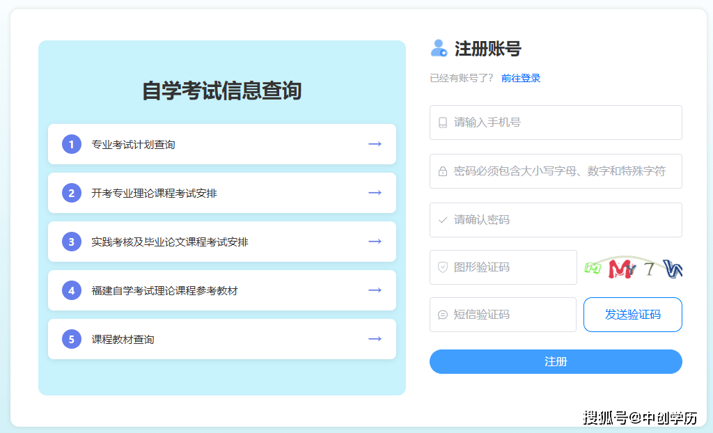Click the checkmark icon in confirm password field
Image resolution: width=713 pixels, height=433 pixels.
coord(443,220)
